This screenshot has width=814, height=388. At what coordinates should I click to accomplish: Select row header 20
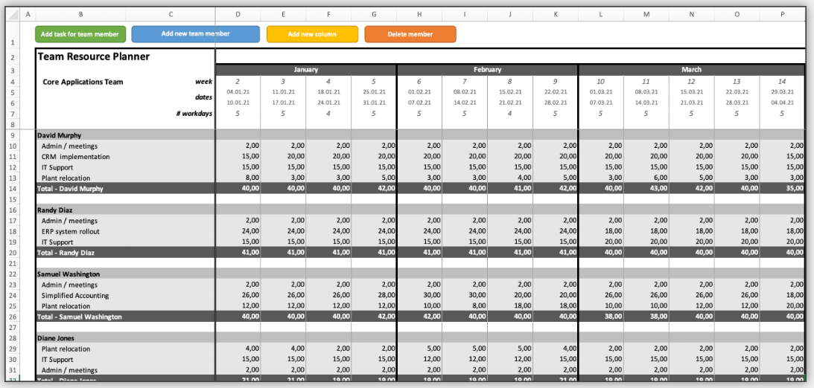[12, 252]
